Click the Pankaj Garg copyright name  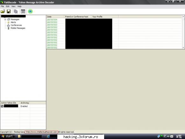point(19,132)
